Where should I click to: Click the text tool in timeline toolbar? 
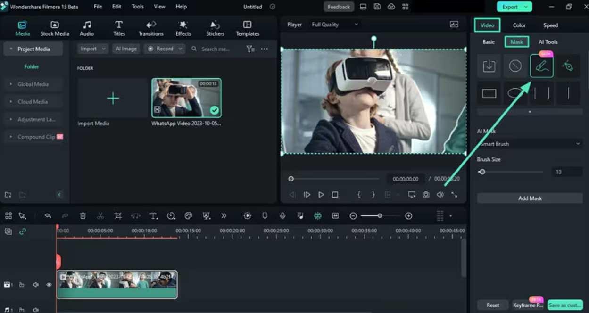153,215
